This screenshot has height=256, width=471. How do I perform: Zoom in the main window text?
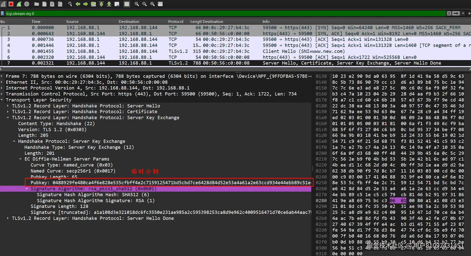[137, 4]
